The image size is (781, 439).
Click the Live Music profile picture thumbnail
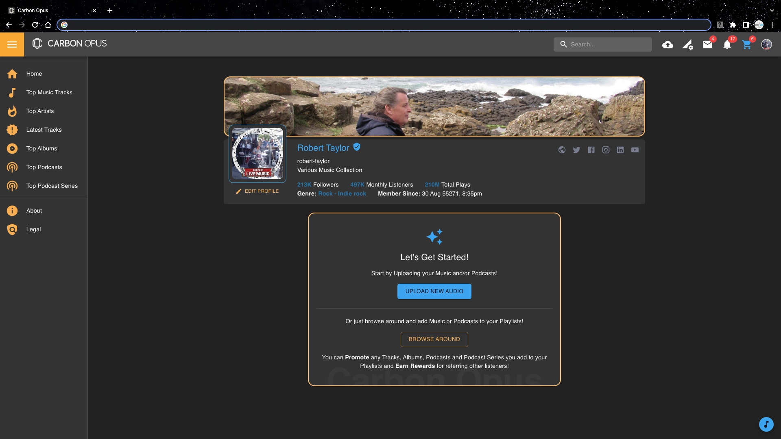click(x=257, y=154)
